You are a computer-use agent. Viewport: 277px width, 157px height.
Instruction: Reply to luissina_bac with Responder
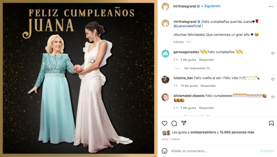(x=208, y=86)
